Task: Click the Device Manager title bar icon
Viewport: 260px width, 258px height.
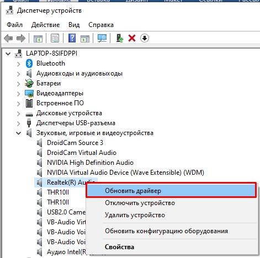Action: (9, 10)
